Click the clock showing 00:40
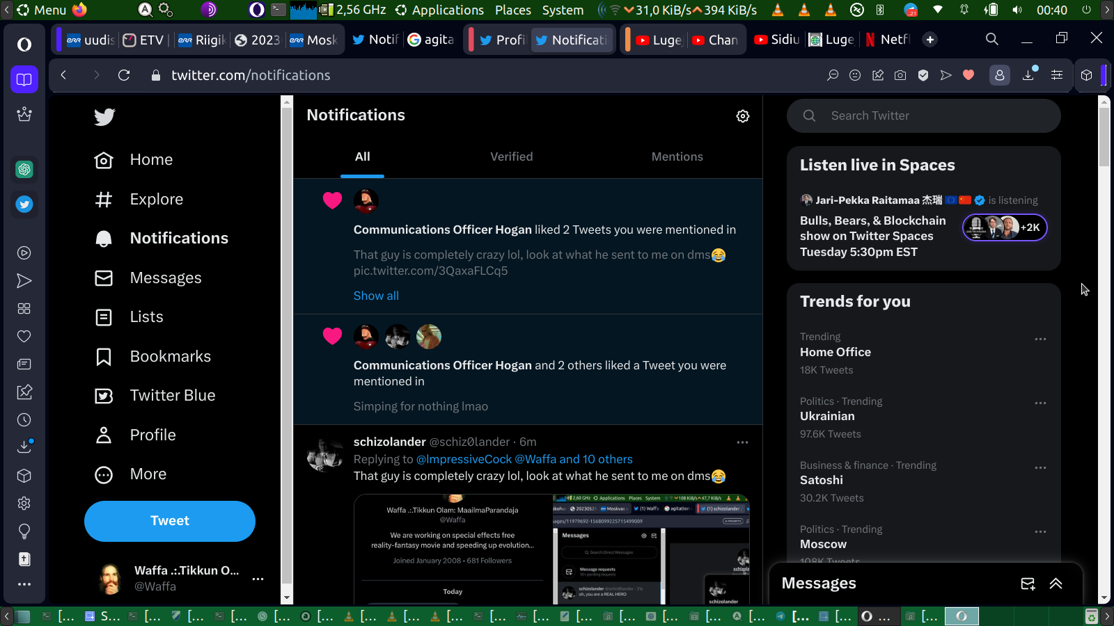This screenshot has height=626, width=1114. (1052, 10)
